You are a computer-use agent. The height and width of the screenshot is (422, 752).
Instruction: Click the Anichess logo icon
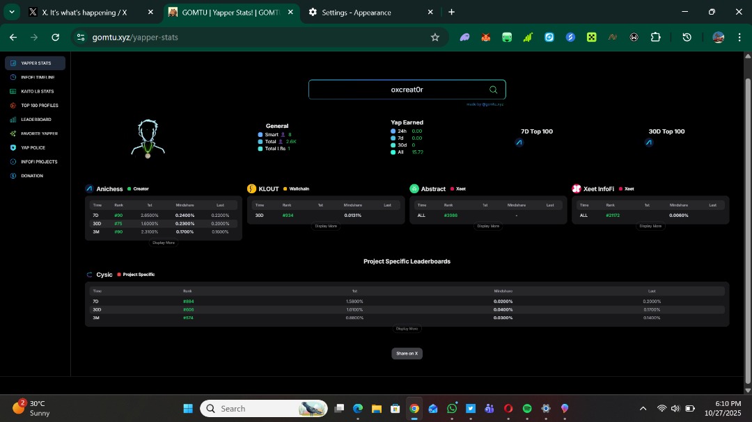[89, 188]
